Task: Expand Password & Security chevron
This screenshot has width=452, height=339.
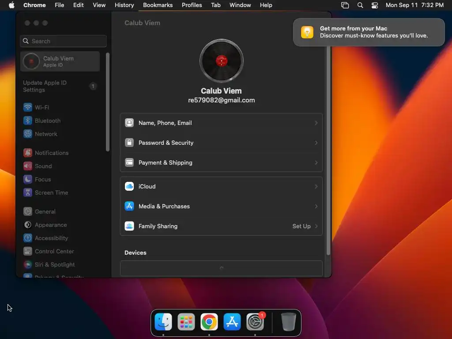Action: 316,143
